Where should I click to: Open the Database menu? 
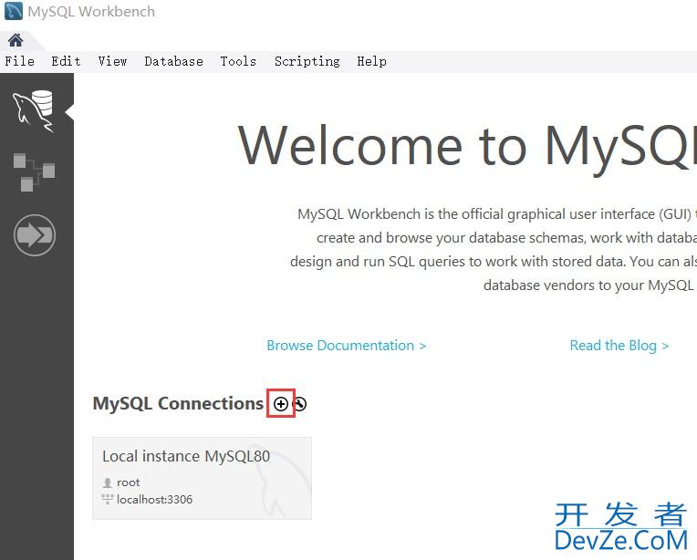(173, 61)
